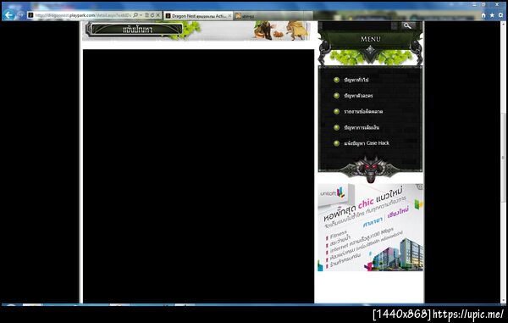Image resolution: width=508 pixels, height=323 pixels.
Task: Open the รายงานข้อผิดพลาด menu link
Action: point(363,112)
